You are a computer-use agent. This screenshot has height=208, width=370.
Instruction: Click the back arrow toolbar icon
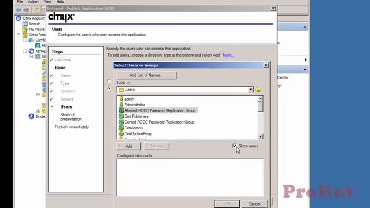(x=18, y=10)
